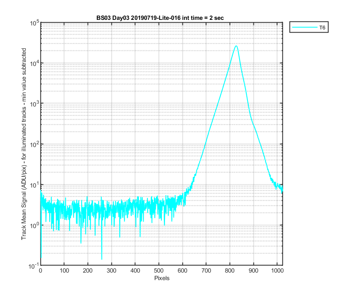Click the y-axis tick label 10^-1
The height and width of the screenshot is (298, 357).
(x=34, y=266)
